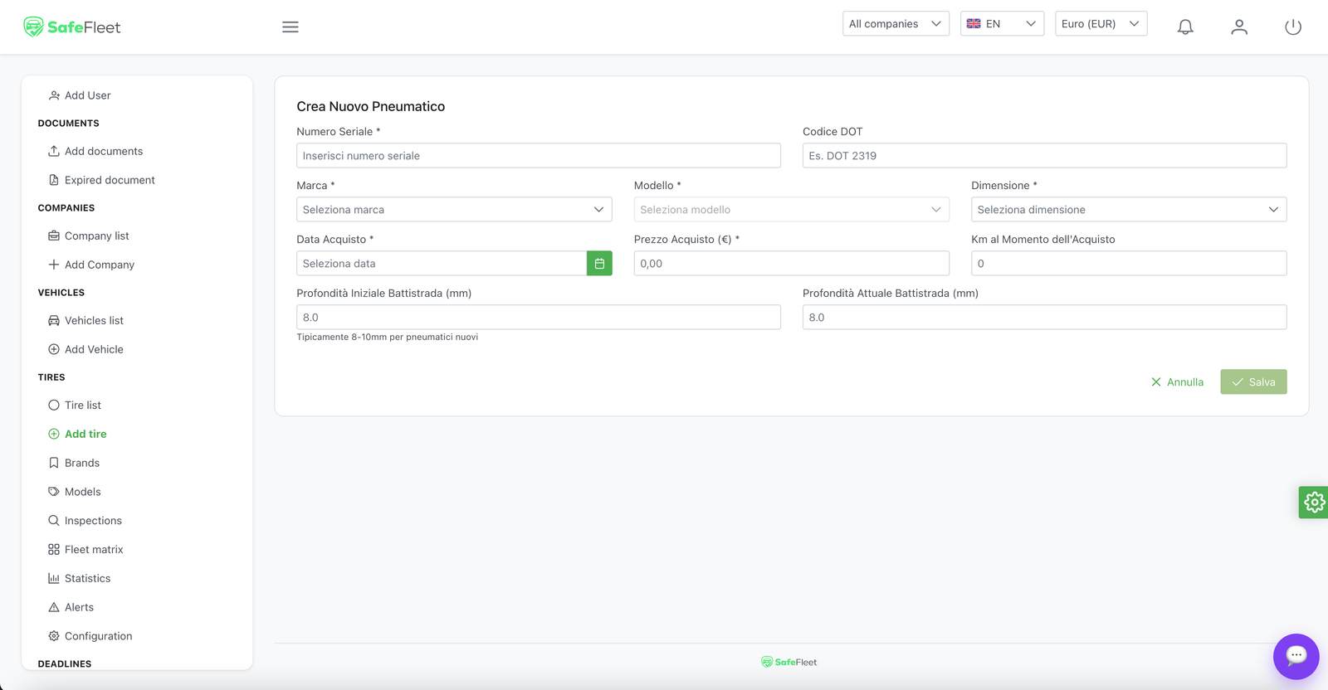Image resolution: width=1328 pixels, height=690 pixels.
Task: Open the Statistics link
Action: (87, 578)
